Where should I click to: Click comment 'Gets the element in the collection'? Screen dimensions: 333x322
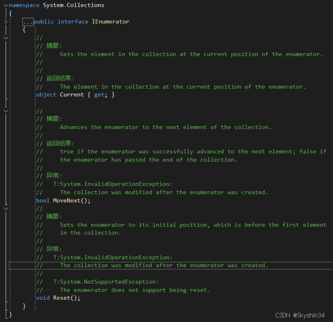191,54
